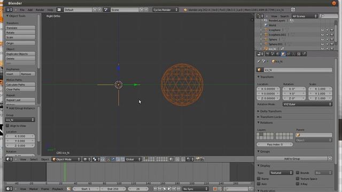Open the 3D View editor type selector

(9, 159)
